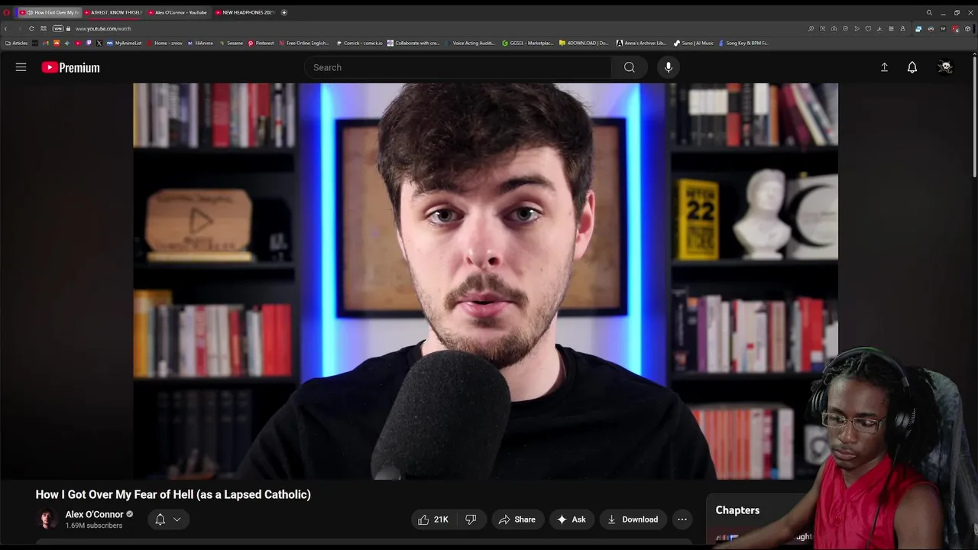Reload the page in browser toolbar
The width and height of the screenshot is (978, 550).
(31, 28)
